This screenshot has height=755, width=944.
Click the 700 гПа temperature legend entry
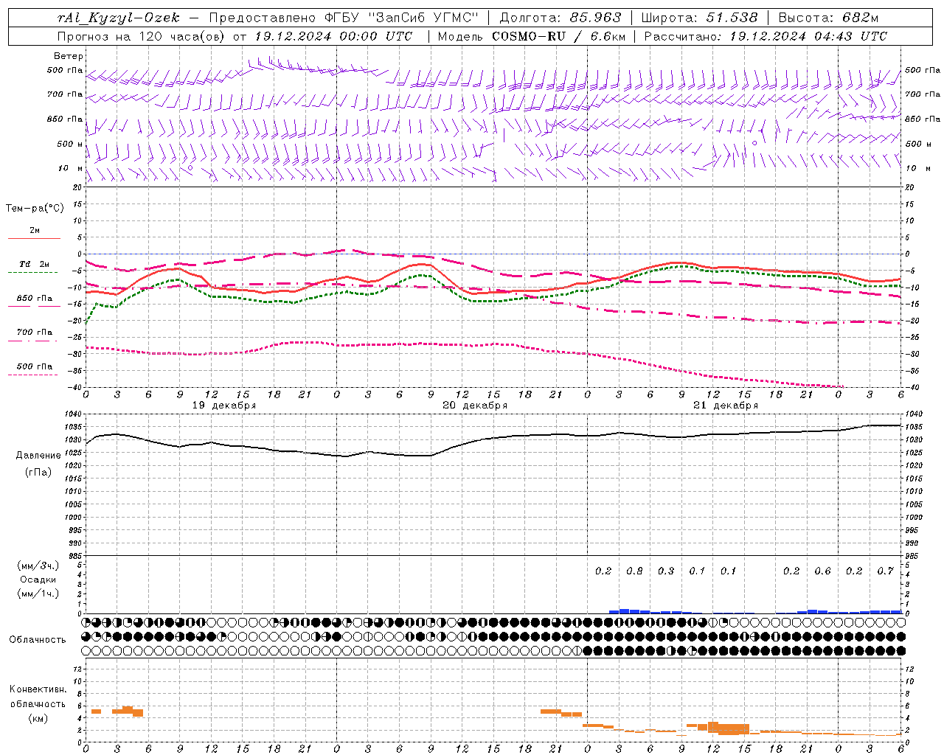[x=34, y=333]
